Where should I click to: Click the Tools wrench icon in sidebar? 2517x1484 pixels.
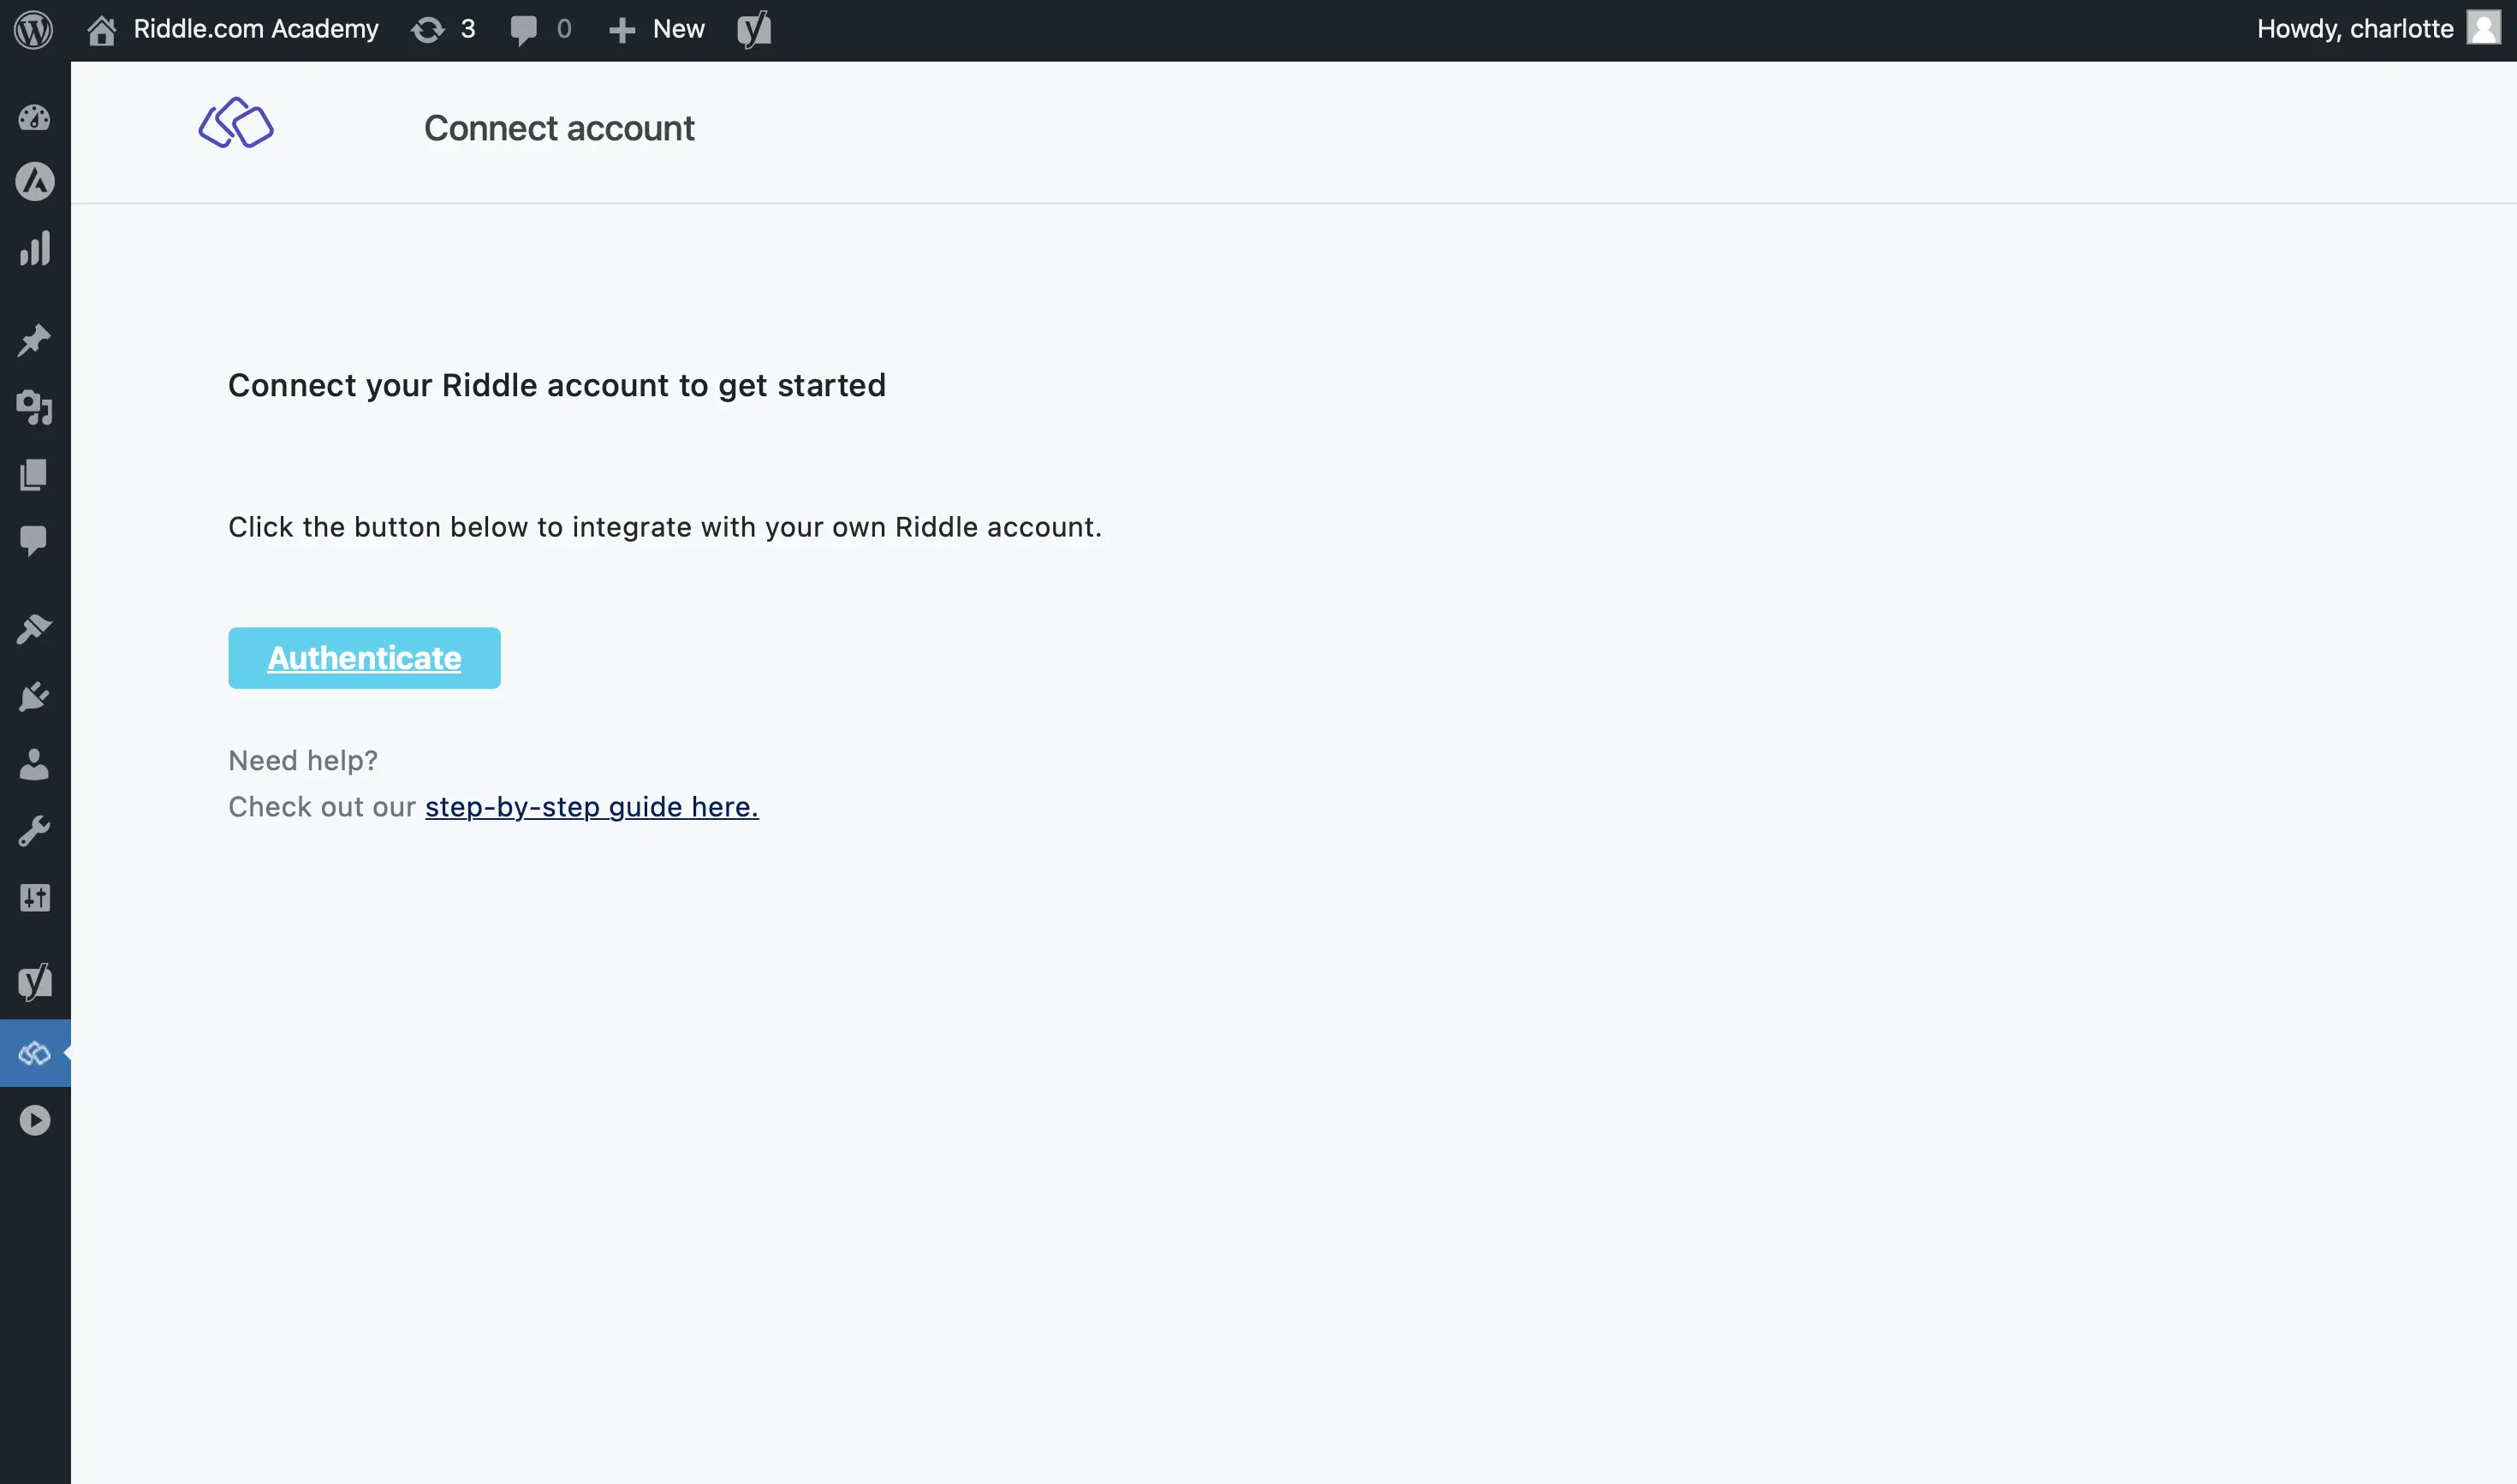(x=35, y=830)
